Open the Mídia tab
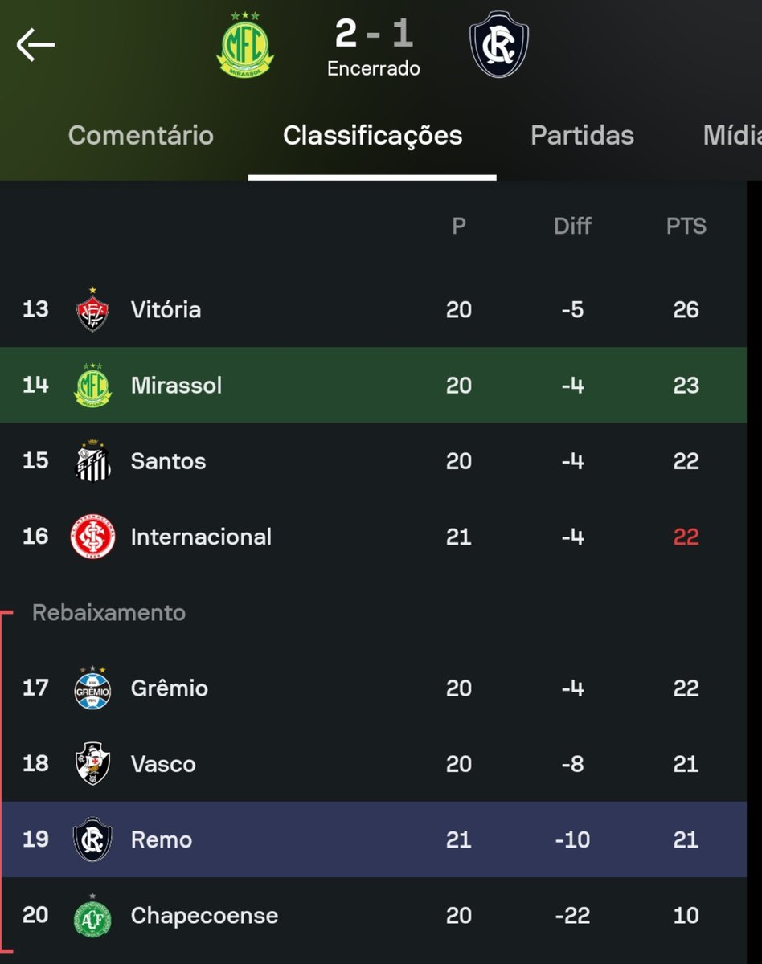Screen dimensions: 762x964 731,135
